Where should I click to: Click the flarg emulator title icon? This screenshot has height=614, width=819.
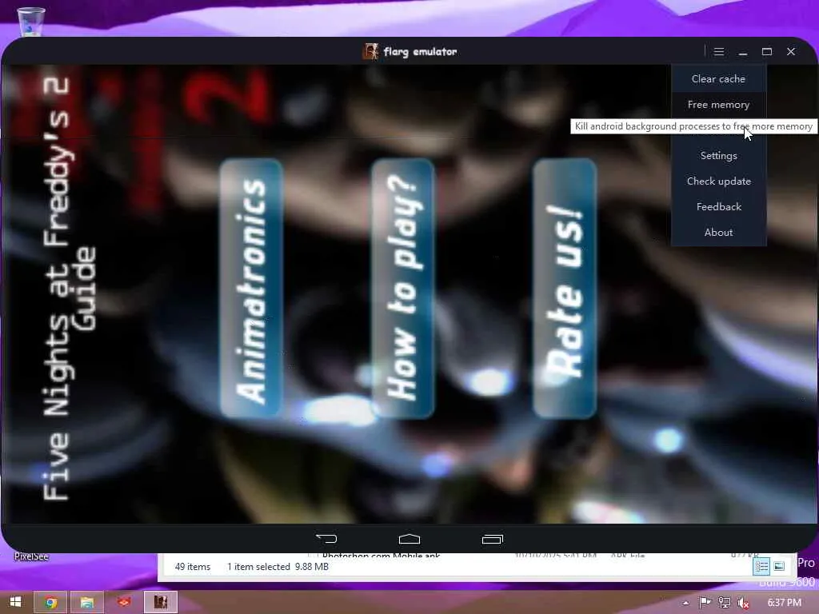370,51
